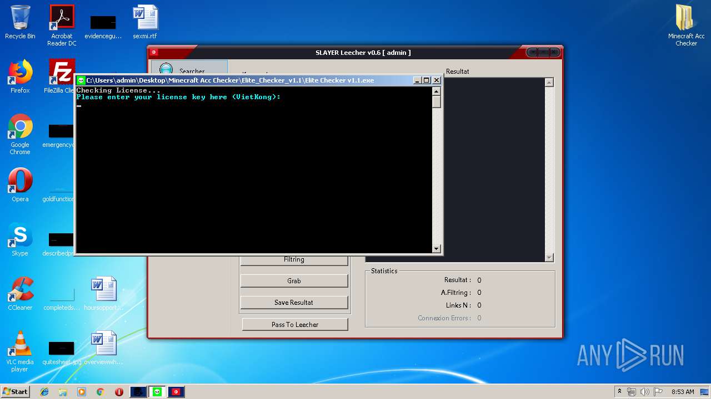This screenshot has width=711, height=399.
Task: Open Minecraft Acc Checker folder icon
Action: [687, 25]
